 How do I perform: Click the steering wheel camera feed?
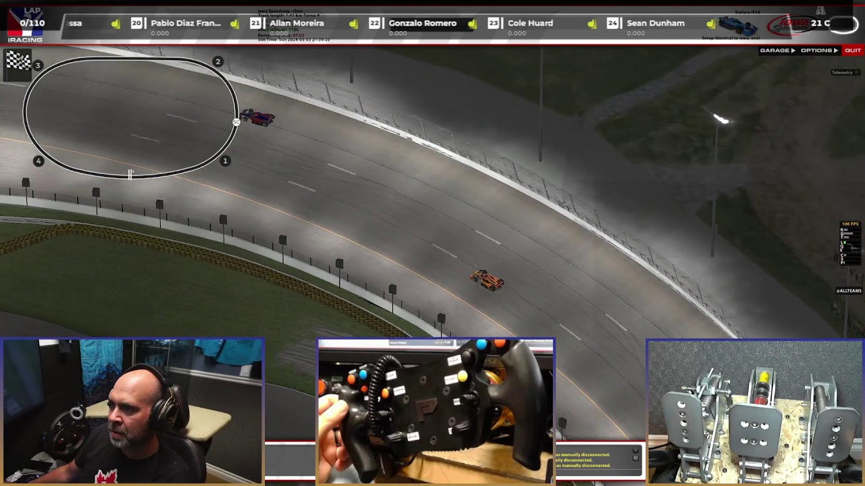coord(436,411)
